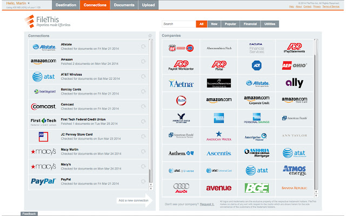Pick American Express Personal Savings tile
The image size is (346, 216).
pos(257,118)
